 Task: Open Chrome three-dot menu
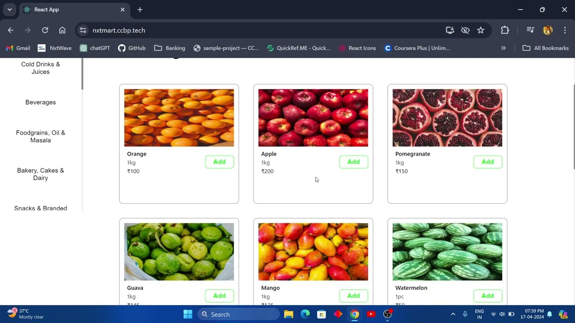(565, 30)
